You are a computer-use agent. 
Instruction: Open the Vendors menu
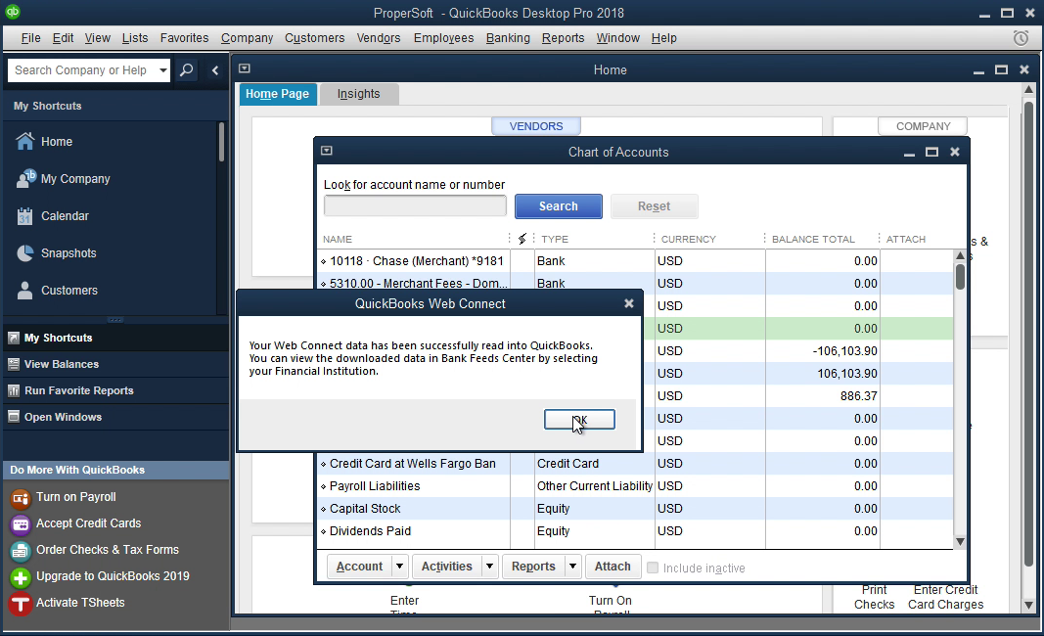[379, 38]
